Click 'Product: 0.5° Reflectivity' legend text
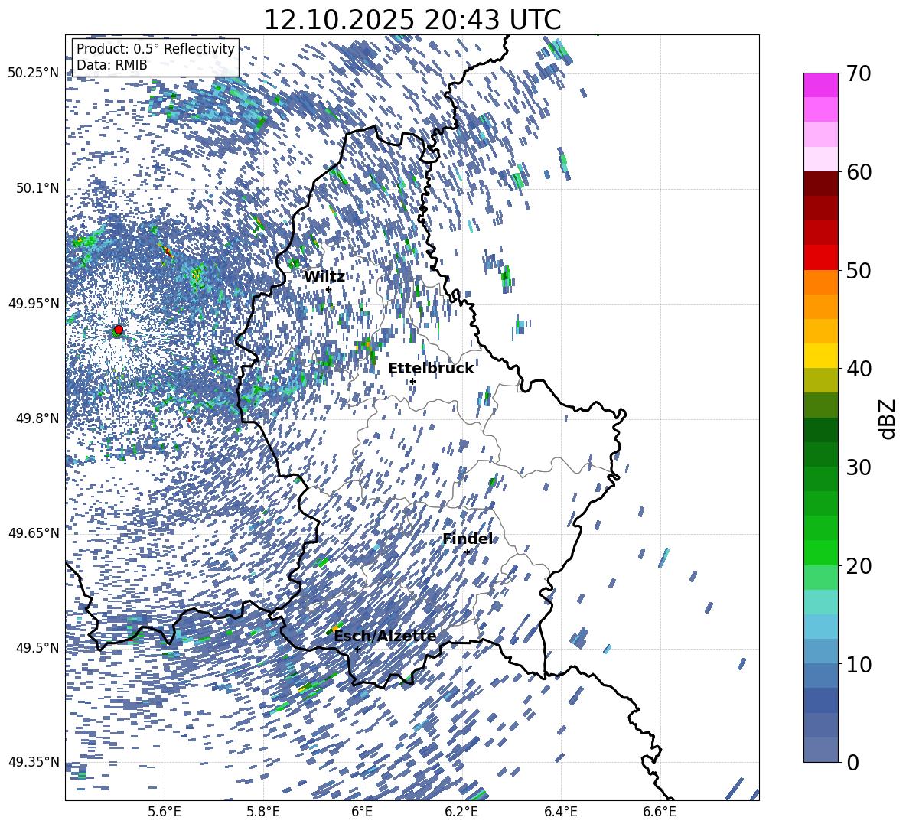This screenshot has width=906, height=827. (x=155, y=48)
